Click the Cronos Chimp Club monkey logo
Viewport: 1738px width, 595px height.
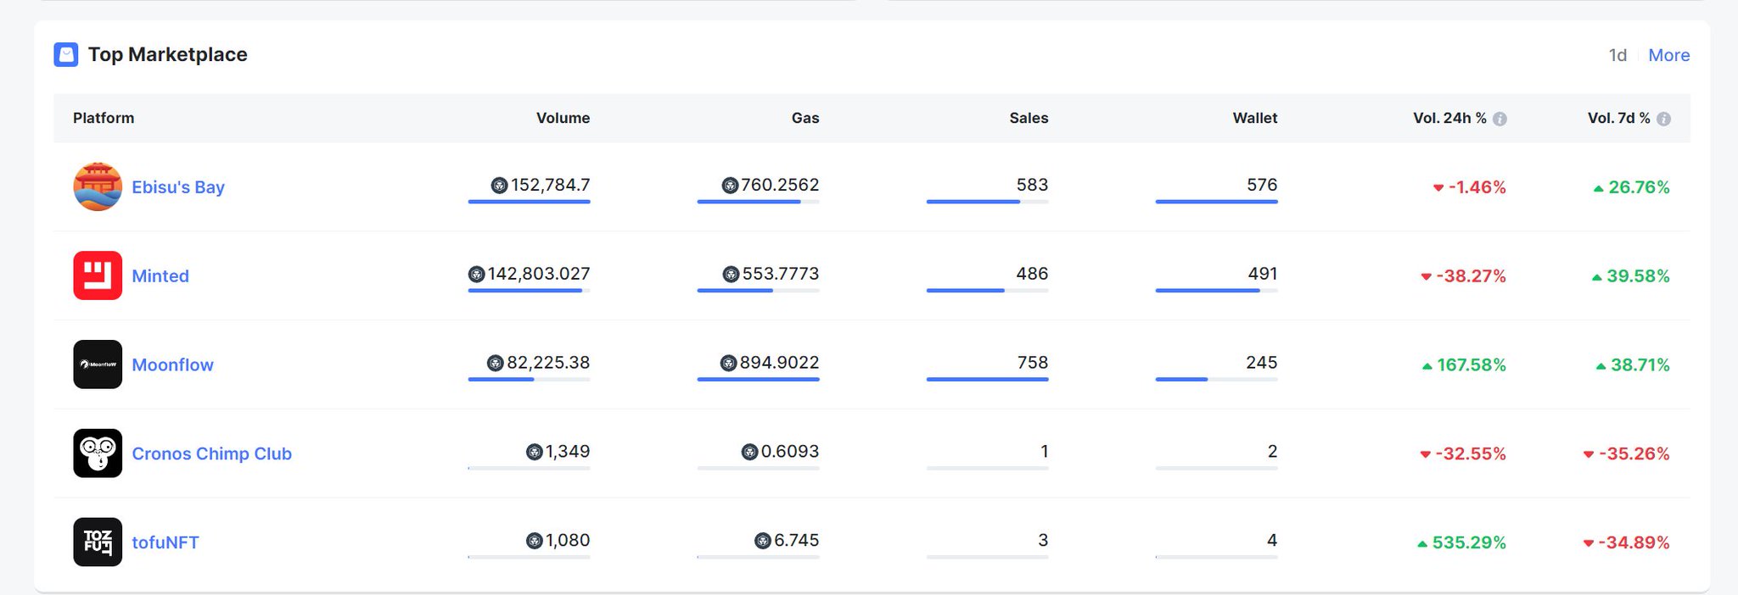[x=98, y=453]
